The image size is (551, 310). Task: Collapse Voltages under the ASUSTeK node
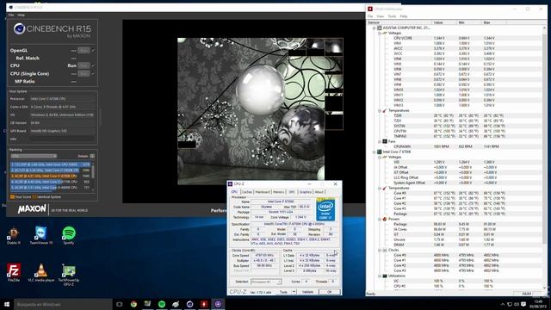(x=380, y=33)
